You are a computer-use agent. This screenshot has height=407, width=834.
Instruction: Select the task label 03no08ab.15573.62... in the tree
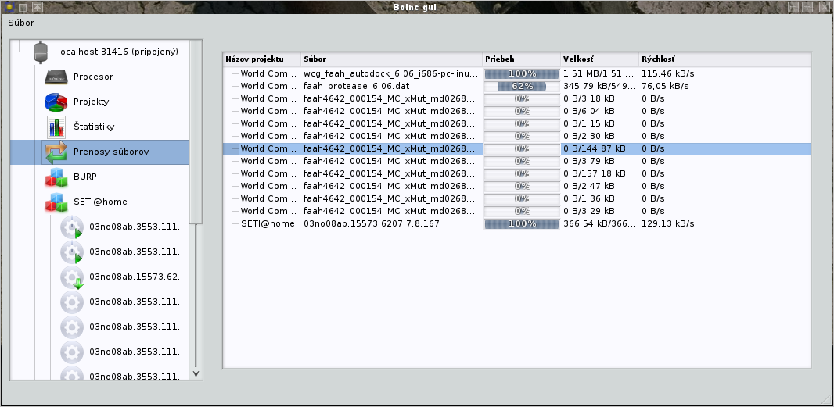pos(138,277)
